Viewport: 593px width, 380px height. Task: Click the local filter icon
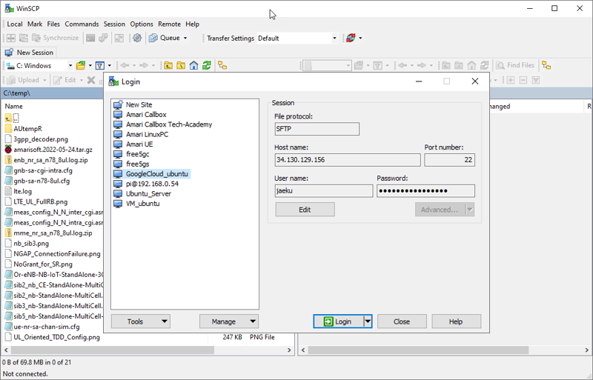point(100,65)
